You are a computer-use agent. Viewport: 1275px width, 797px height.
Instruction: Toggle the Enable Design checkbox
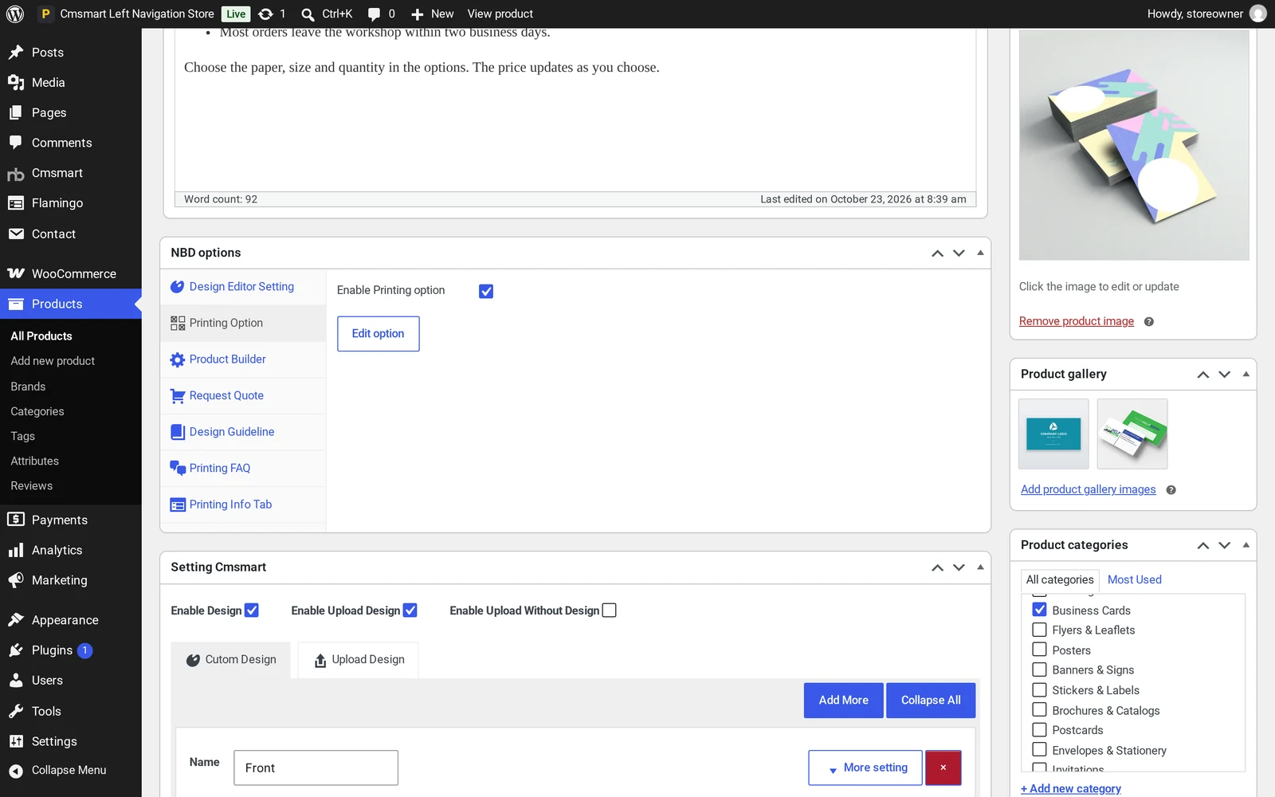252,611
